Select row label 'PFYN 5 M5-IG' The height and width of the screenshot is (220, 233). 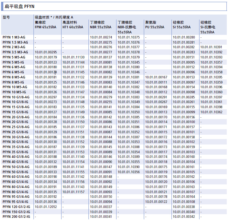point(13,62)
